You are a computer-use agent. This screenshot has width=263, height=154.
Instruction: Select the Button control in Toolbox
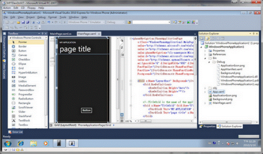tap(22, 51)
